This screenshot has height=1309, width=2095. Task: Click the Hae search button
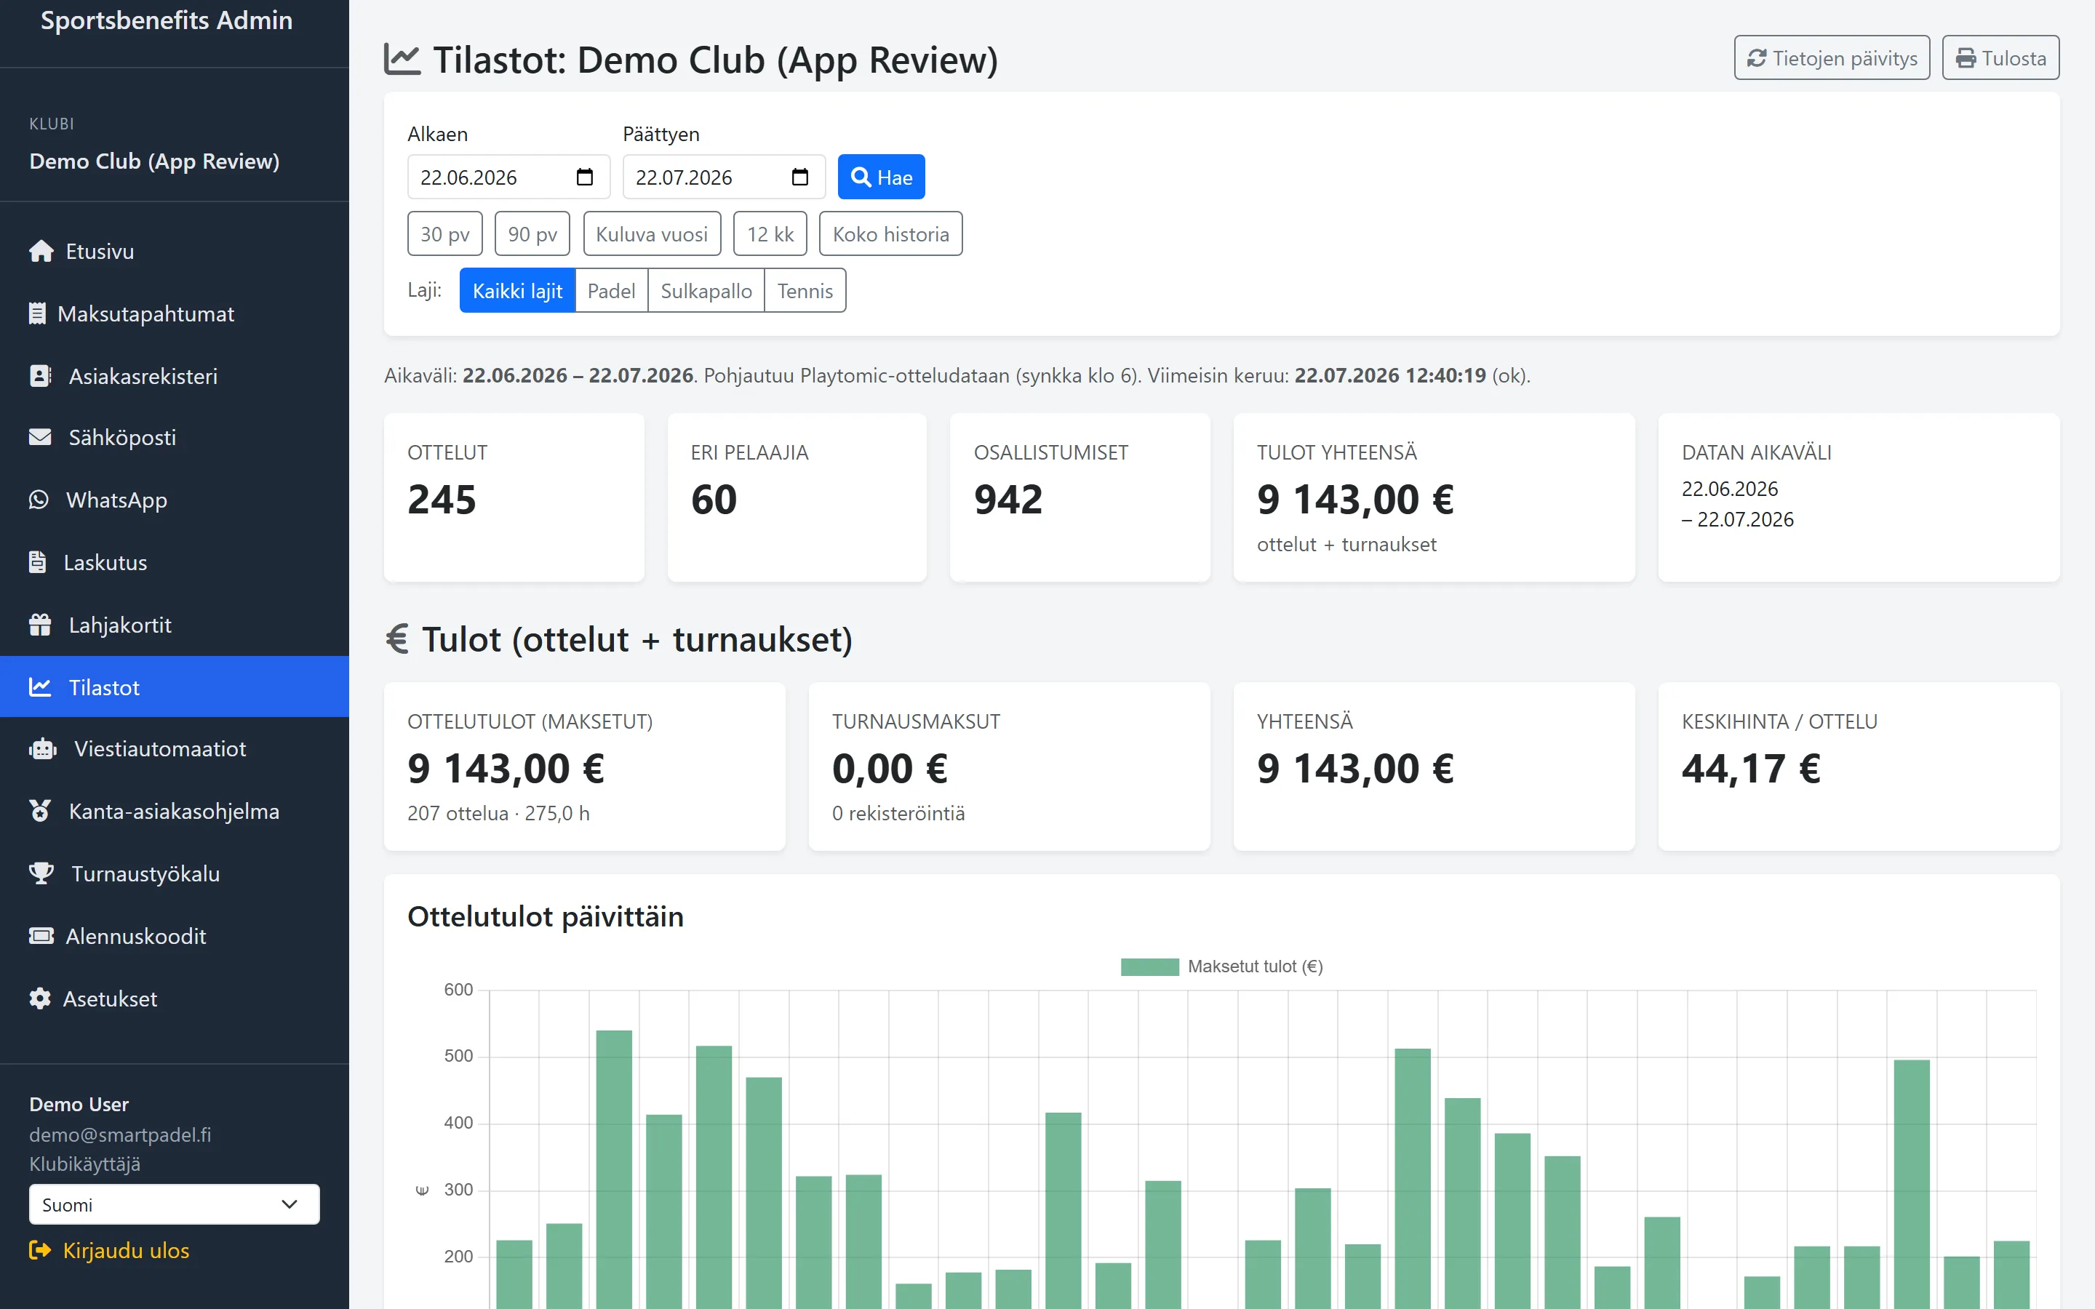coord(882,177)
